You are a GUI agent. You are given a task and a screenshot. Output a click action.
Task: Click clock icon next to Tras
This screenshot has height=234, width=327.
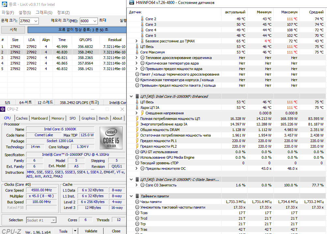137,229
